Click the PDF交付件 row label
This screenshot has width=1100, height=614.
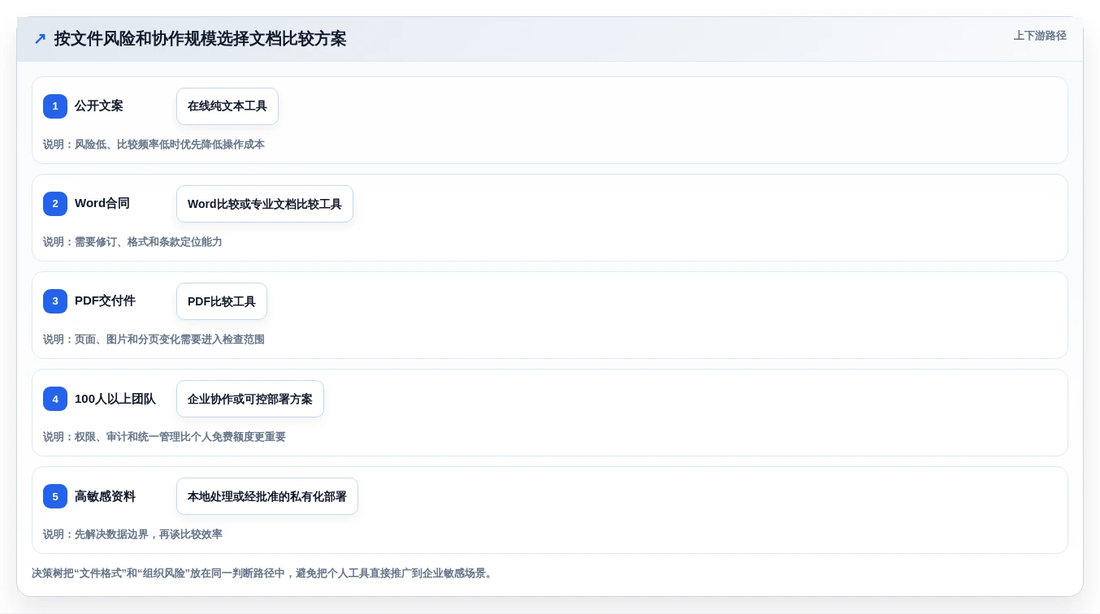pyautogui.click(x=106, y=301)
